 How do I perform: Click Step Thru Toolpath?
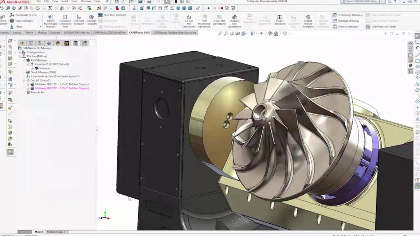tap(114, 15)
